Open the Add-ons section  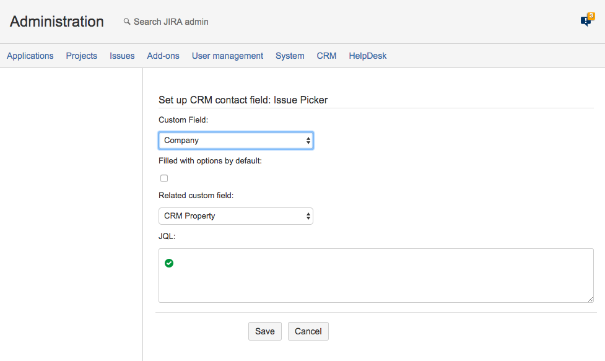(163, 56)
